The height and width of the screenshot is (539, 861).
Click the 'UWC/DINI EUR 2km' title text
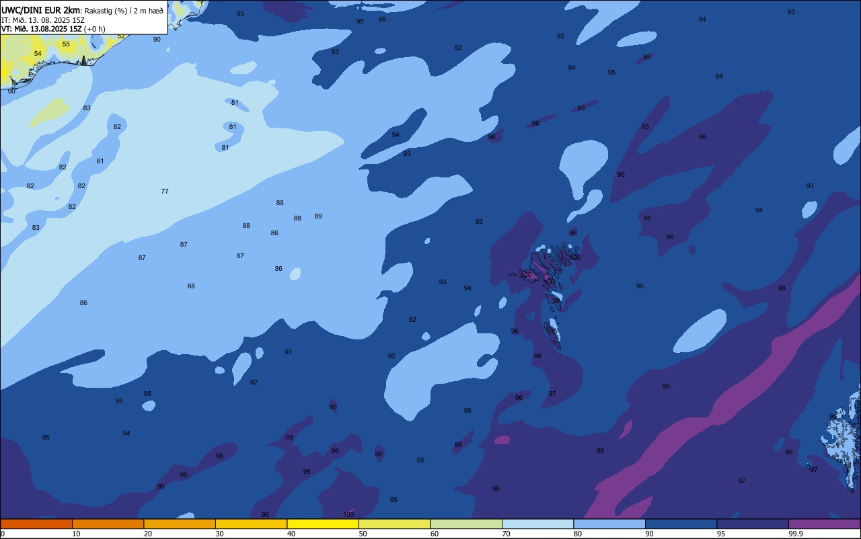(41, 10)
